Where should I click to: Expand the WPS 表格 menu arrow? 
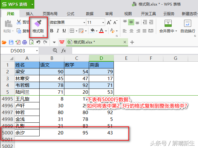(32, 5)
